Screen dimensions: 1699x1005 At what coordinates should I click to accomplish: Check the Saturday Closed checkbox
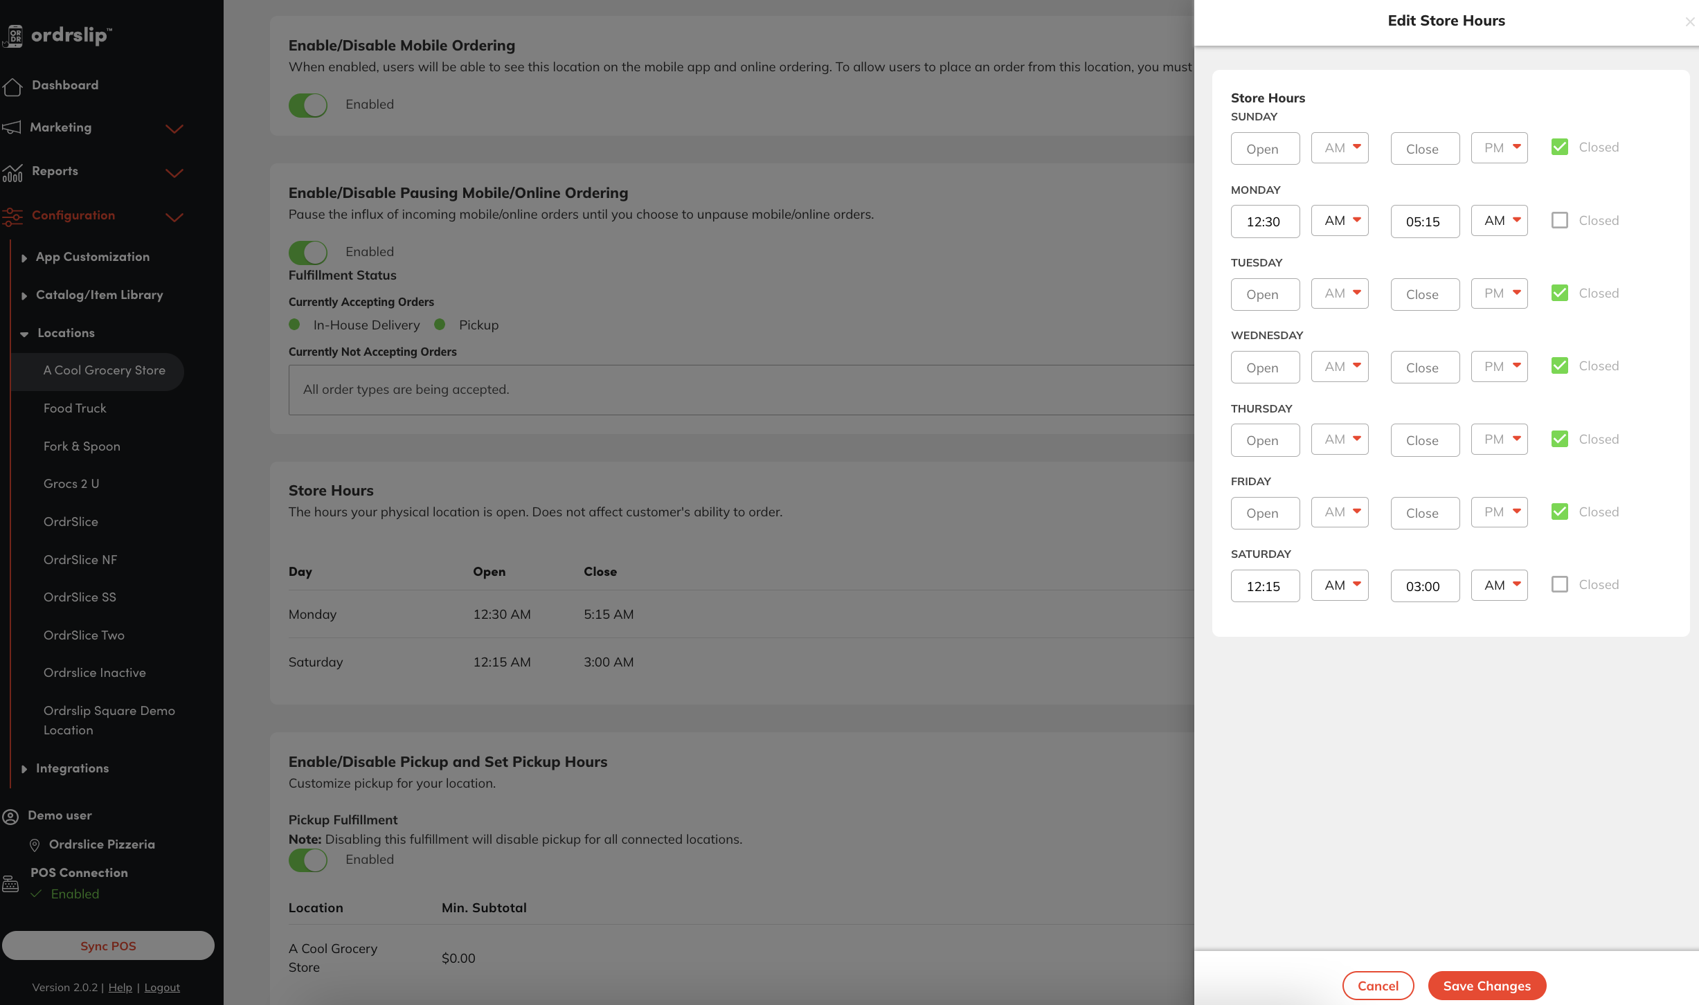[x=1559, y=584]
